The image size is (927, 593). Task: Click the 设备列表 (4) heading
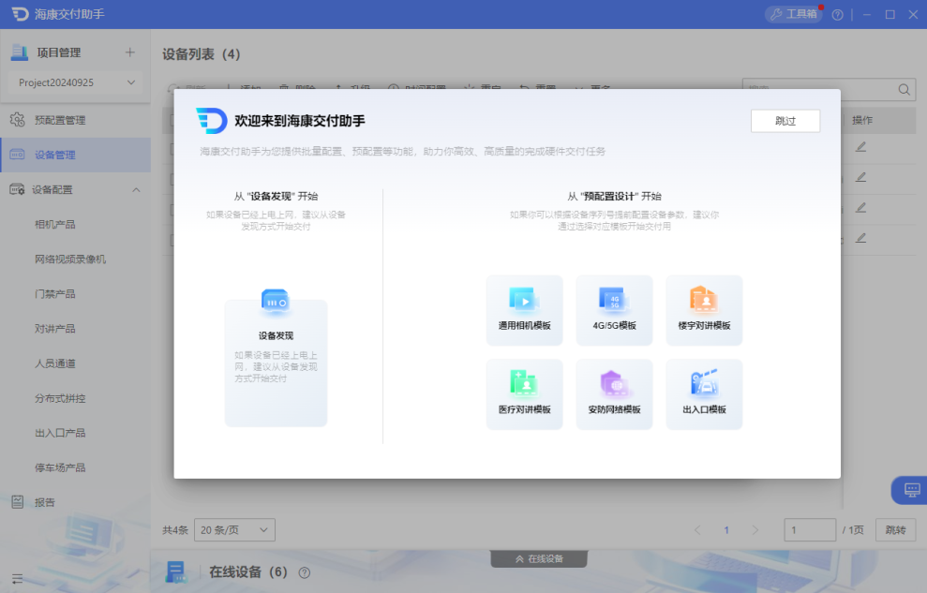201,54
